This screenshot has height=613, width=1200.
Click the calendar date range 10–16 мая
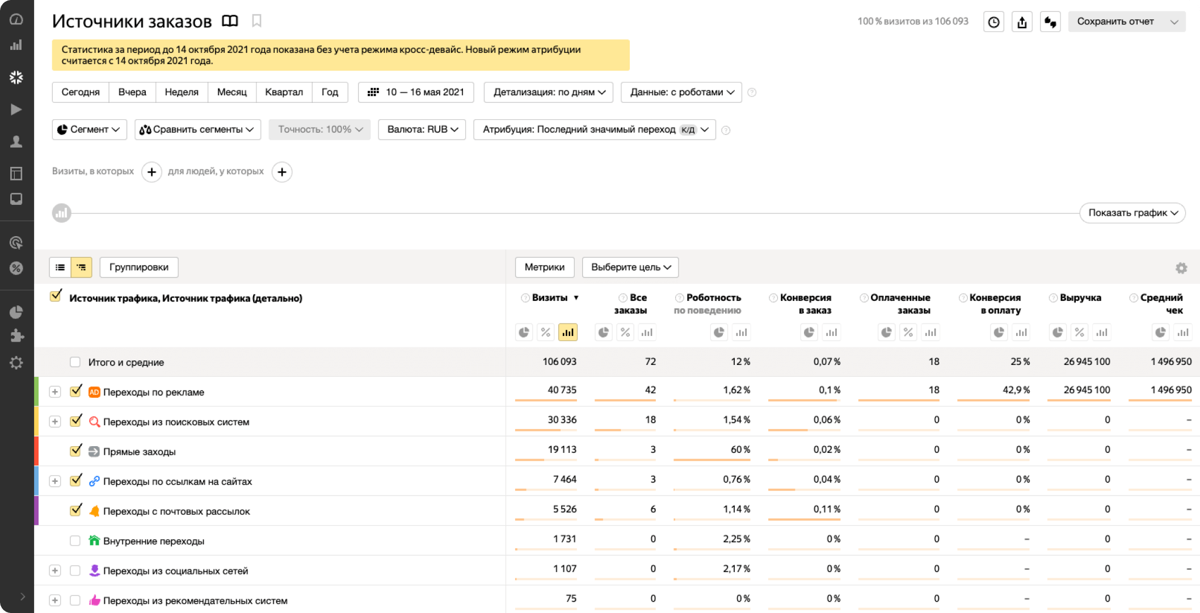click(416, 92)
